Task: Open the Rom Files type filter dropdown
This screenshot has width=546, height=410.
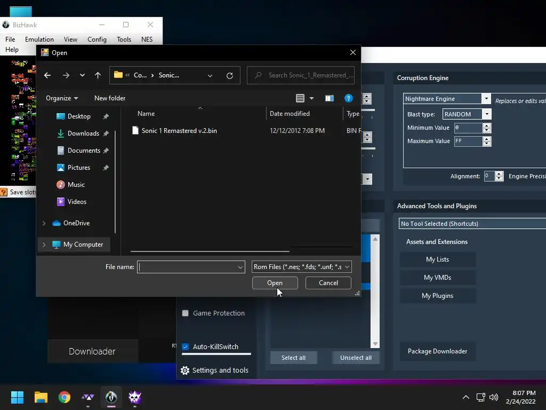Action: tap(302, 267)
